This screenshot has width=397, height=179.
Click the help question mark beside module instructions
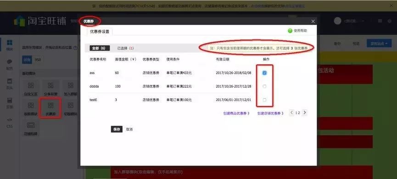[75, 48]
